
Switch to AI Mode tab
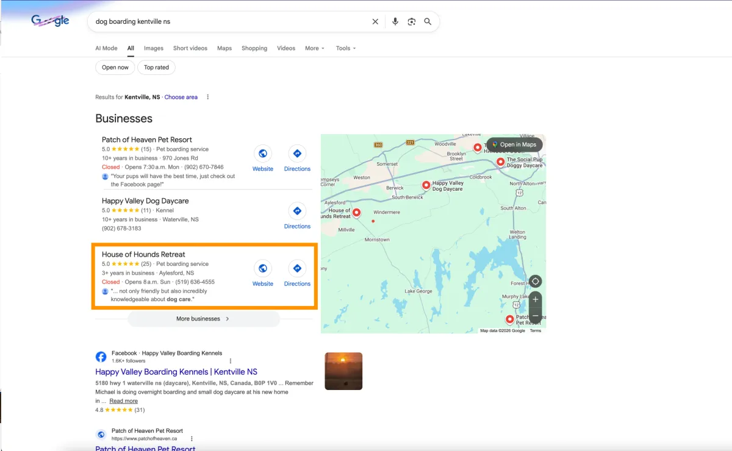(106, 48)
